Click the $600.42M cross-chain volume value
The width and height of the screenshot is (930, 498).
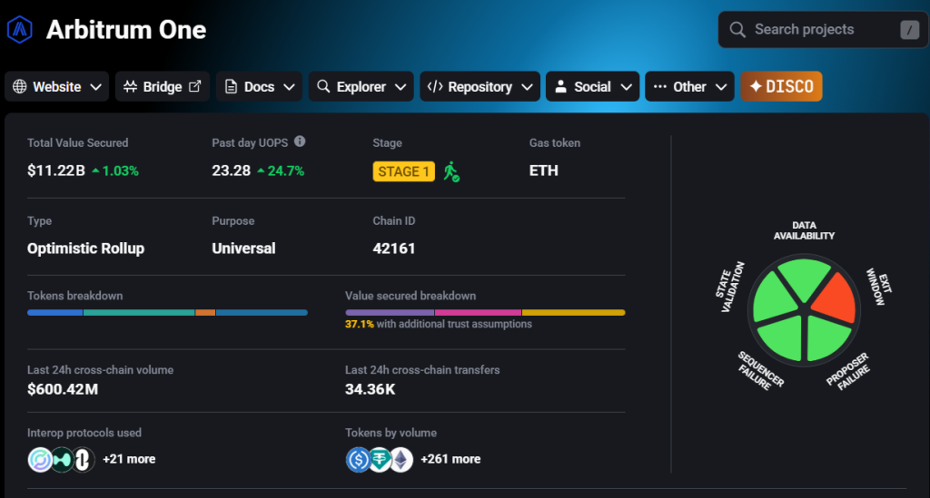tap(63, 389)
